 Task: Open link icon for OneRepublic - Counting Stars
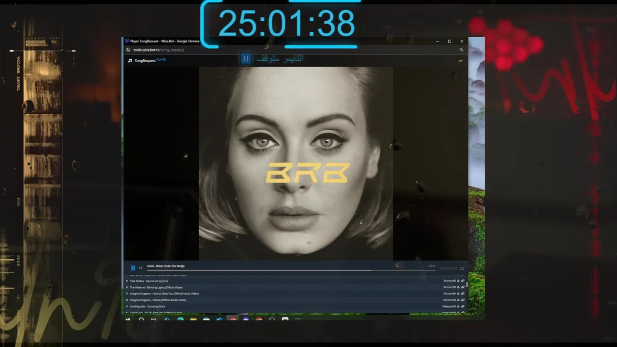[x=463, y=307]
